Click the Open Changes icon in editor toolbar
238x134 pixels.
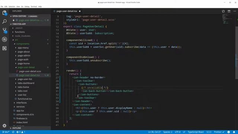click(x=223, y=11)
